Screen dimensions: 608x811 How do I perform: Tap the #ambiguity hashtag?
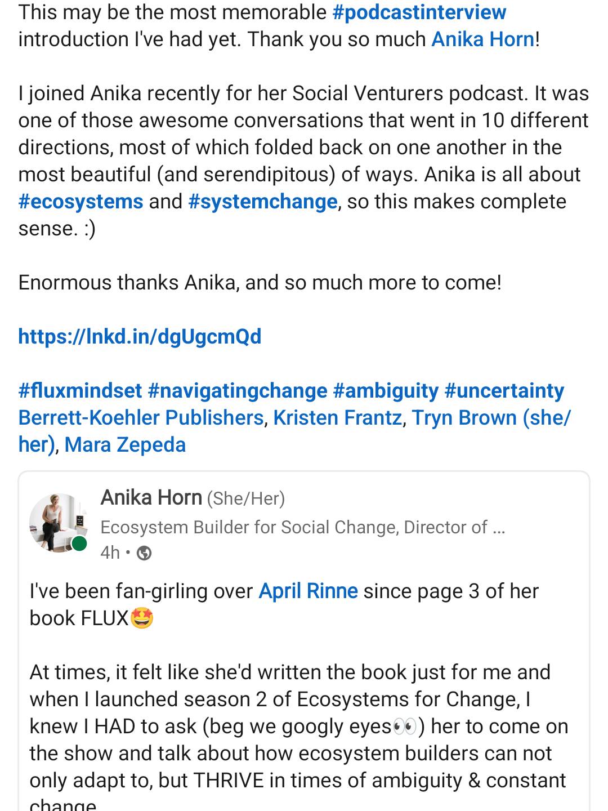pyautogui.click(x=386, y=391)
